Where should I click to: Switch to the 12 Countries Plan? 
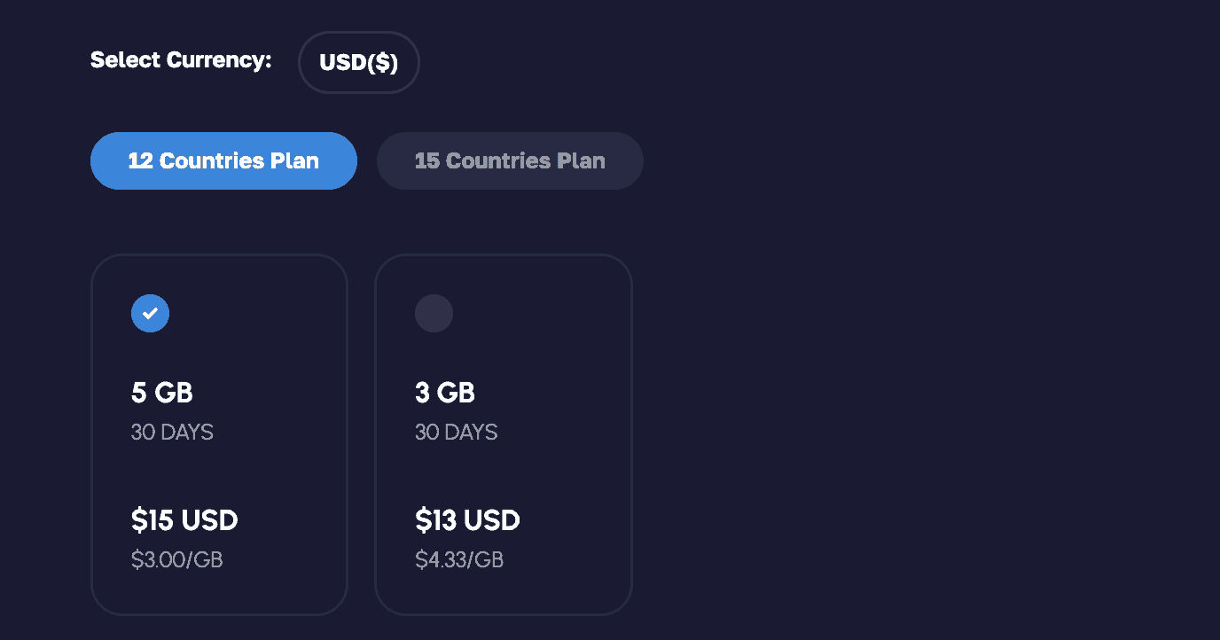pyautogui.click(x=223, y=160)
